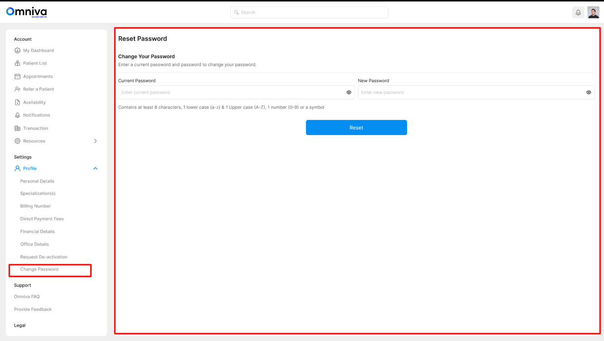This screenshot has width=604, height=341.
Task: Click the Patient List icon
Action: [18, 63]
